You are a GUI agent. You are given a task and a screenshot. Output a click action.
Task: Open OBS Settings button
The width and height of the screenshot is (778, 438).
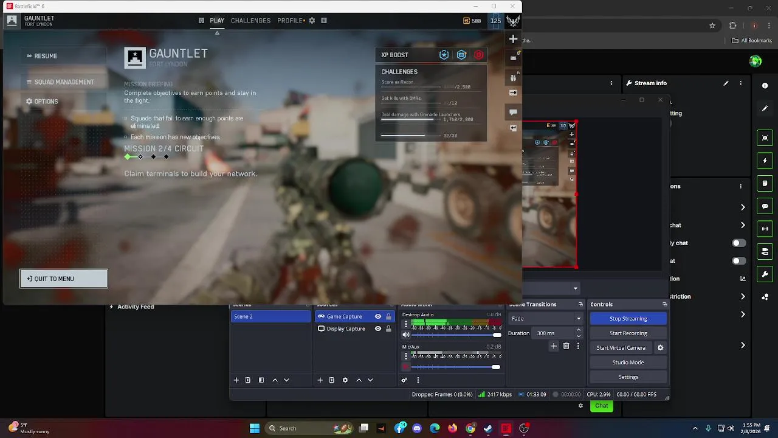[x=628, y=377]
